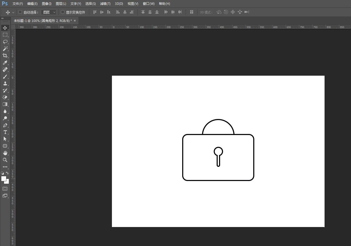Select the Hand tool
Image resolution: width=351 pixels, height=246 pixels.
point(5,153)
